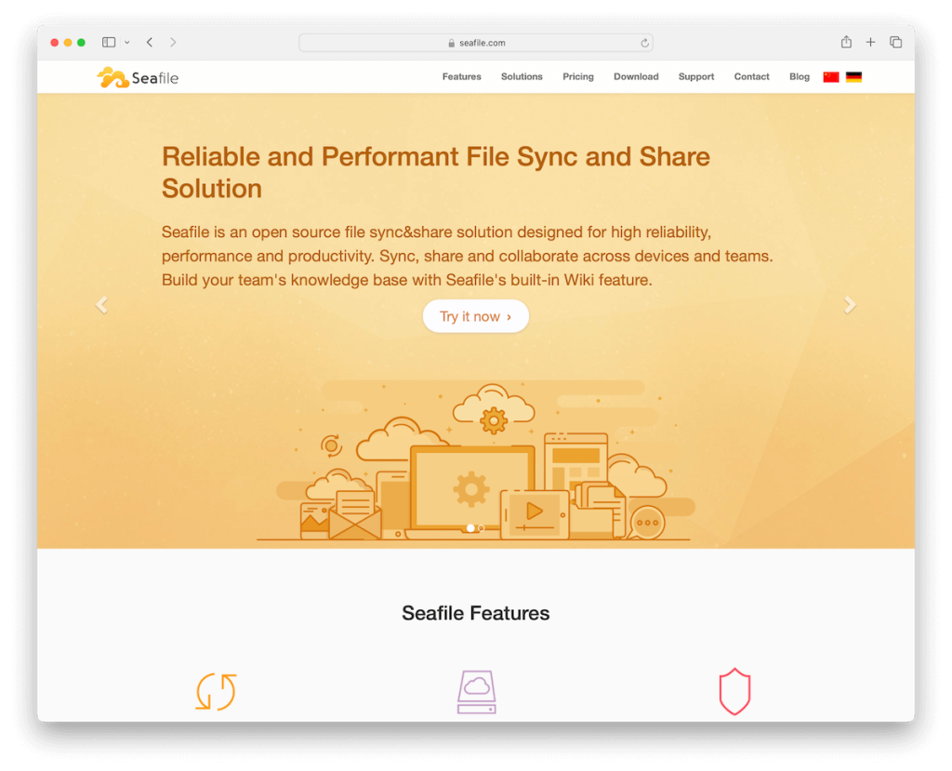Image resolution: width=952 pixels, height=771 pixels.
Task: Click the Seafile logo in header
Action: 138,77
